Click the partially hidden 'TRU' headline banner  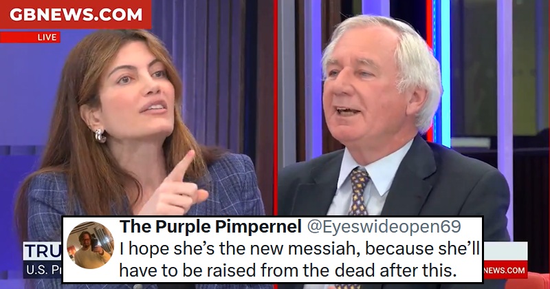[x=43, y=250]
